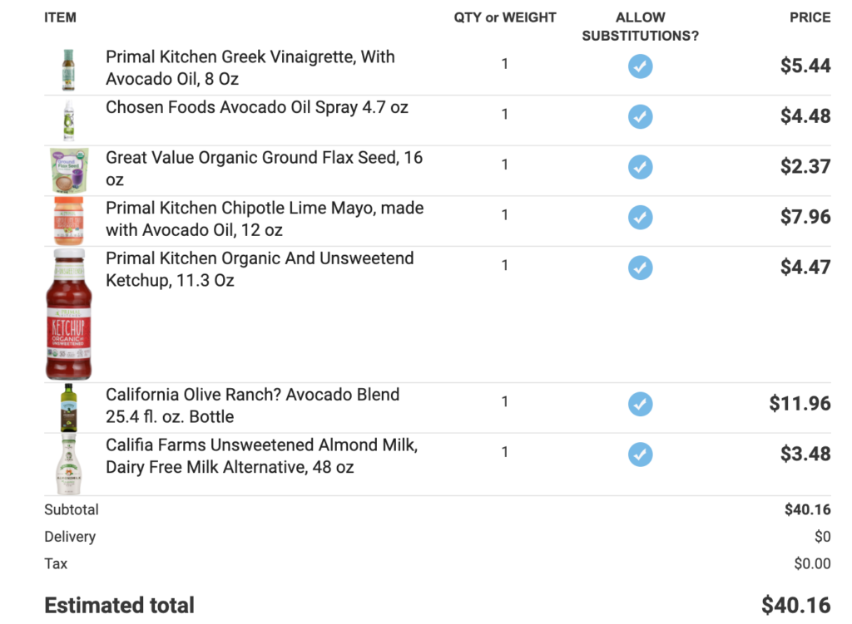
Task: Toggle substitutions for Great Value Ground Flax Seed
Action: tap(640, 166)
